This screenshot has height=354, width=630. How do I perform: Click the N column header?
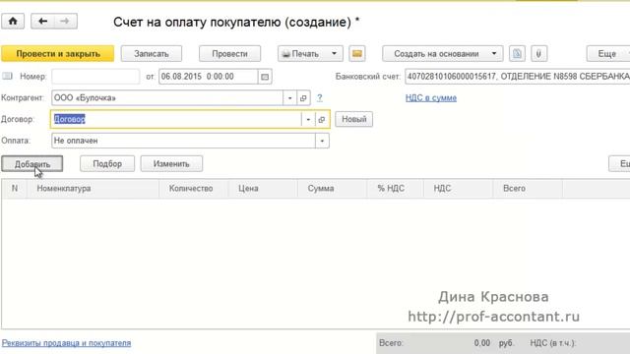[x=15, y=189]
